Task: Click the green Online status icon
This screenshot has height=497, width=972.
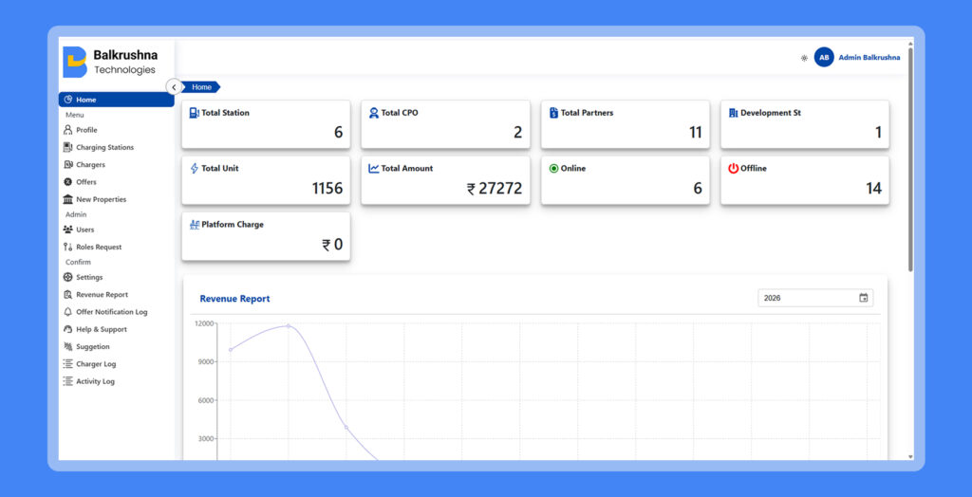Action: tap(553, 169)
